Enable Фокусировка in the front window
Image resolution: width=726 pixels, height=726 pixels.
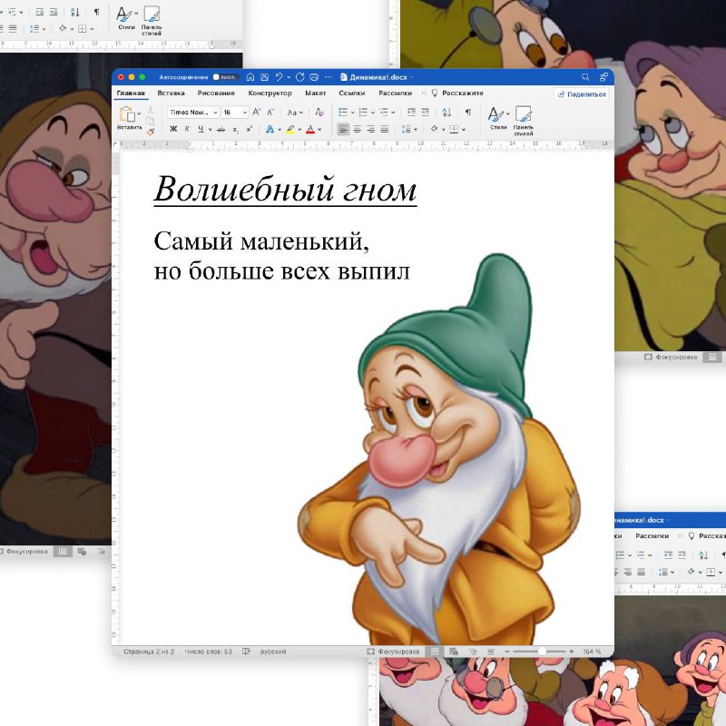coord(393,652)
